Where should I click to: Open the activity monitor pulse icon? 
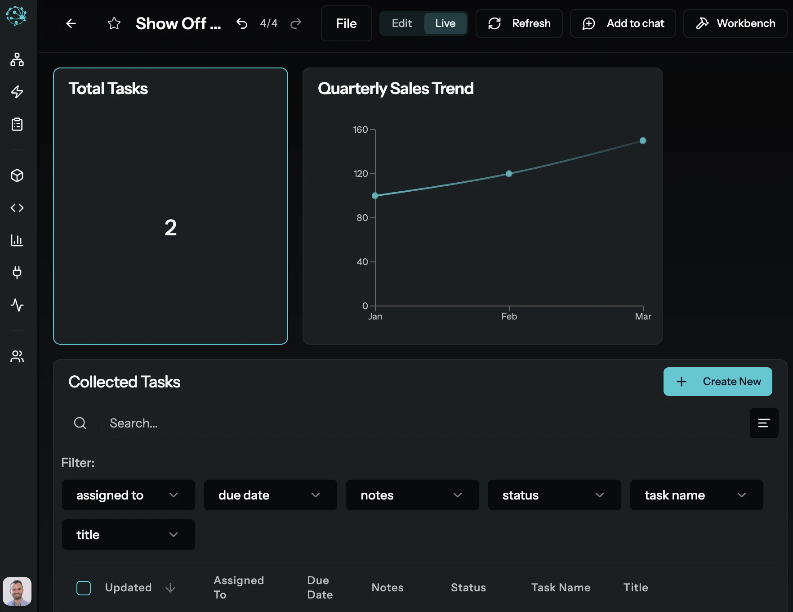(x=17, y=306)
